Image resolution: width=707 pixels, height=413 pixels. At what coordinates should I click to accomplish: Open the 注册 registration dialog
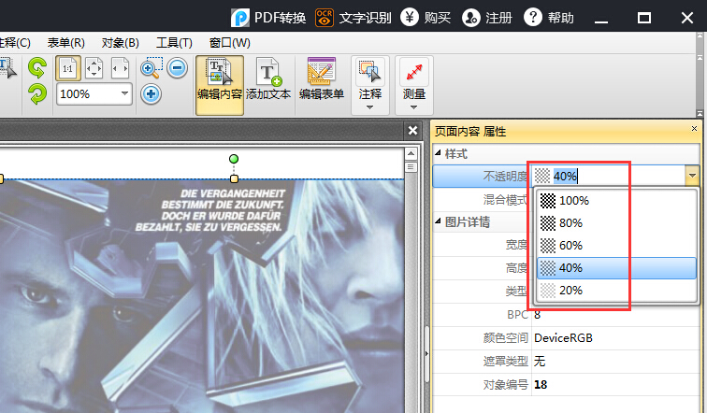487,18
